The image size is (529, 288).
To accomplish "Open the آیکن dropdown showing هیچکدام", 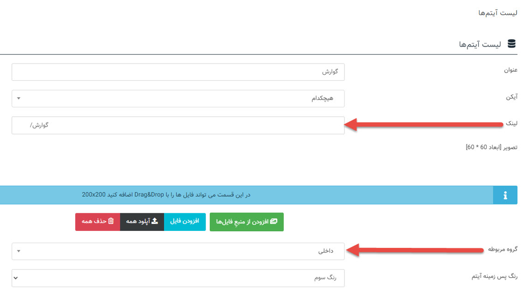I will click(x=178, y=99).
